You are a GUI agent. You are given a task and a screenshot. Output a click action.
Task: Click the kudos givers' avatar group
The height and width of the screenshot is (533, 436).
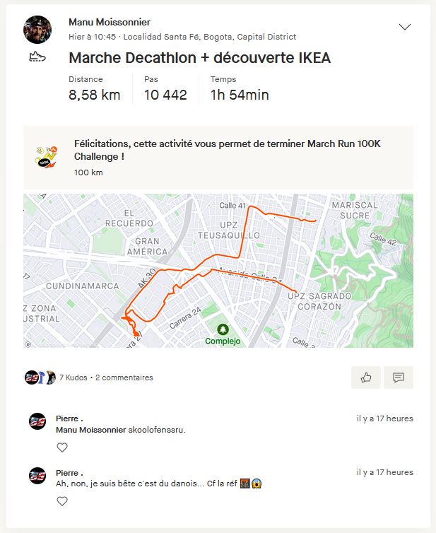40,377
